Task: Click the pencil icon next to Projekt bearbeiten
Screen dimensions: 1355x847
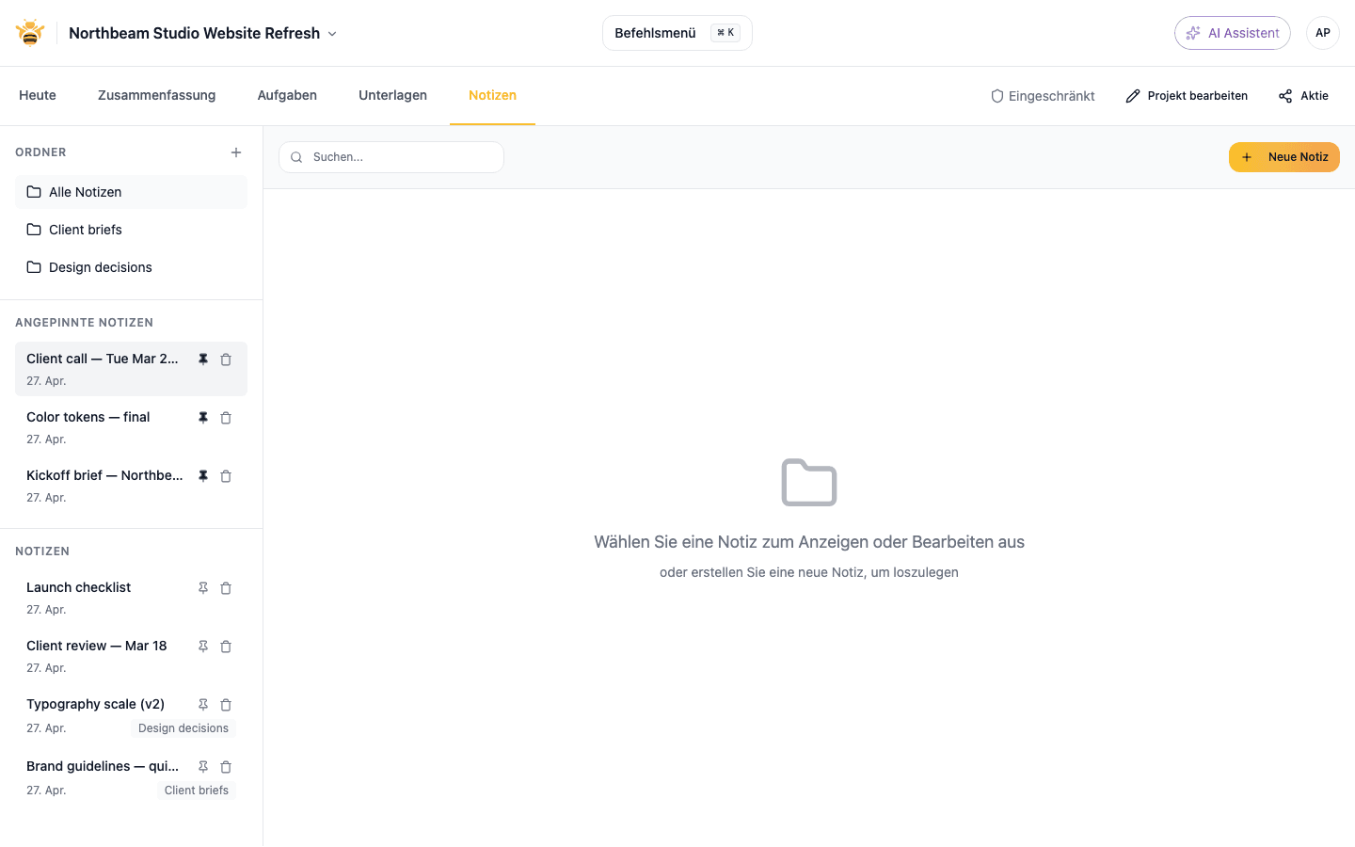Action: tap(1131, 95)
